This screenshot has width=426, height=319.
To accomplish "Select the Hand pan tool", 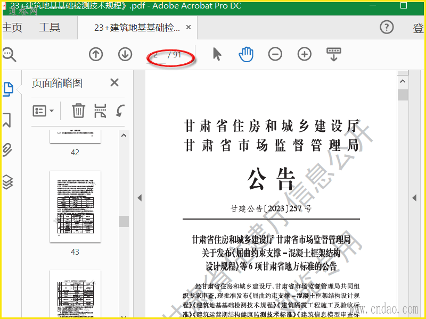I will (246, 54).
